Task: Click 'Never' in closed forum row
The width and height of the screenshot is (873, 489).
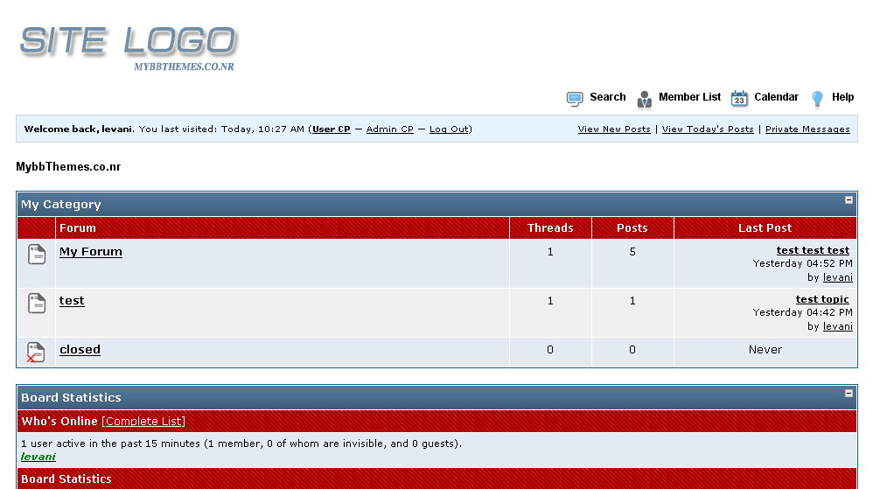Action: (x=765, y=350)
